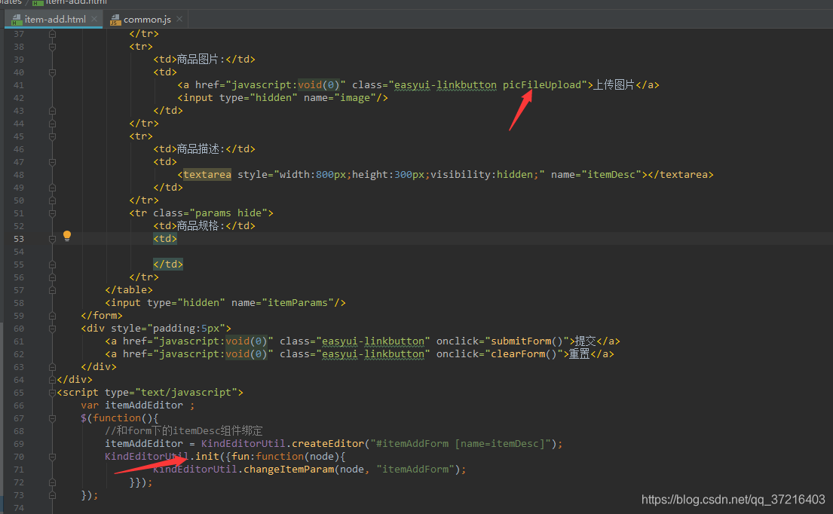This screenshot has width=833, height=514.
Task: Click the 上传图片 link text on line 41
Action: [x=614, y=85]
